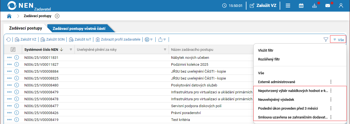Open the hamburger menu in header
The image size is (350, 124).
tap(288, 6)
